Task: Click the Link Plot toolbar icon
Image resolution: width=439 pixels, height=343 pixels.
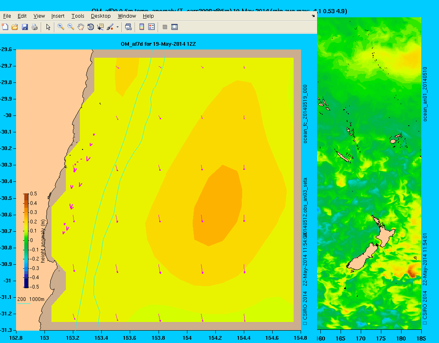Action: tap(128, 27)
